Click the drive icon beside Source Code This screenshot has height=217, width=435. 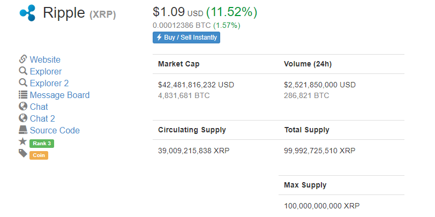tap(23, 130)
